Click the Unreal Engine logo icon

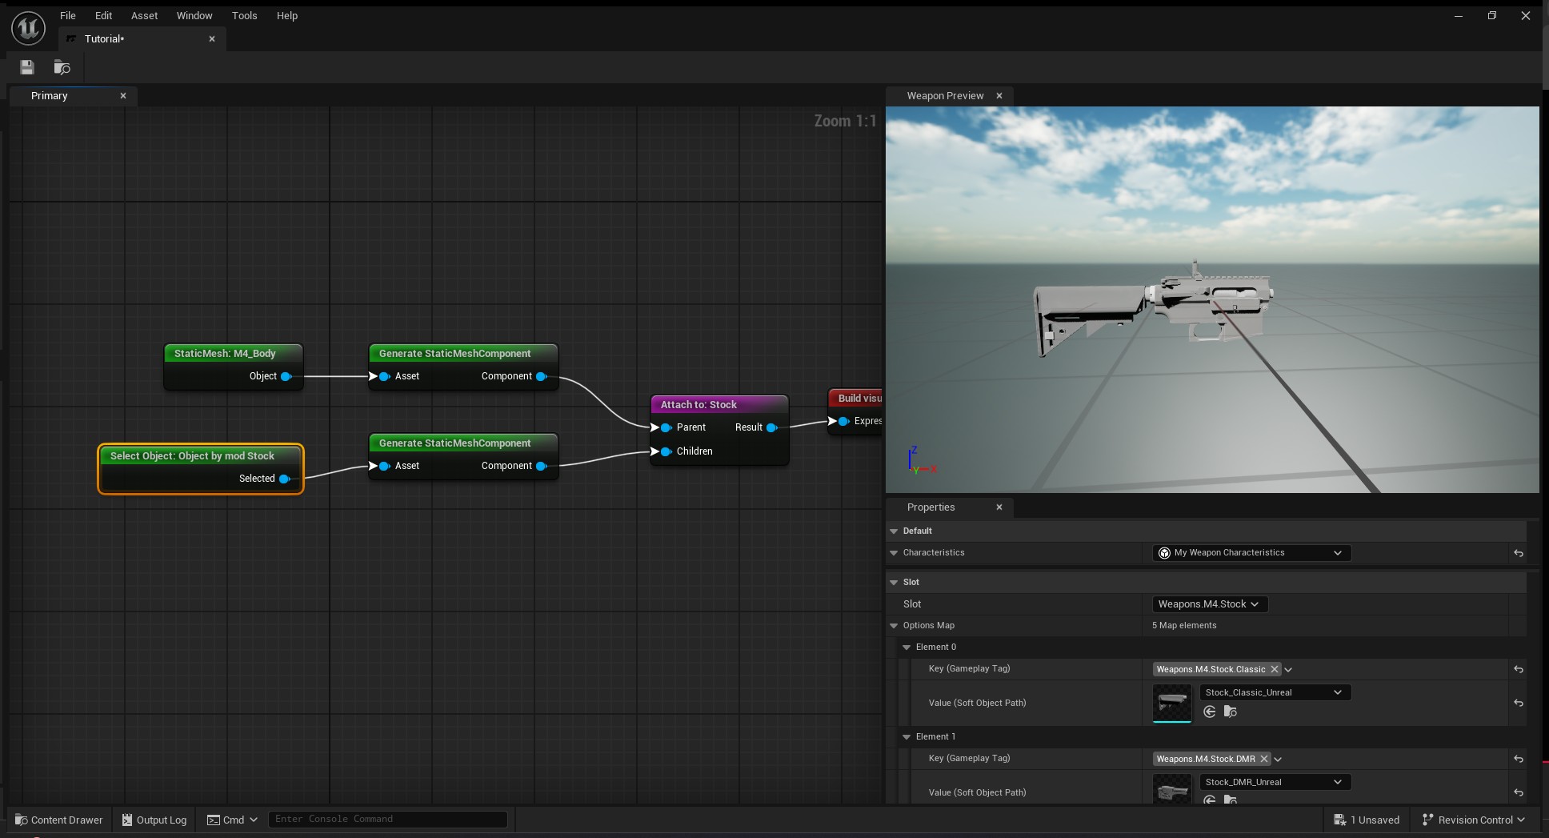(29, 28)
